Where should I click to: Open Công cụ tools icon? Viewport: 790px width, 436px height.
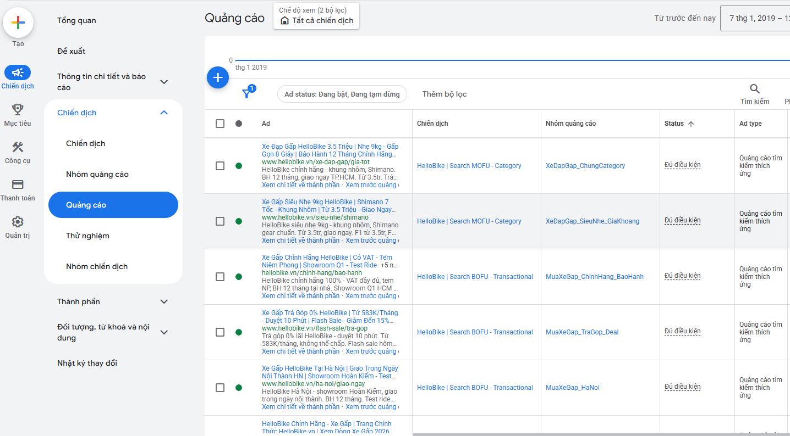(x=18, y=147)
